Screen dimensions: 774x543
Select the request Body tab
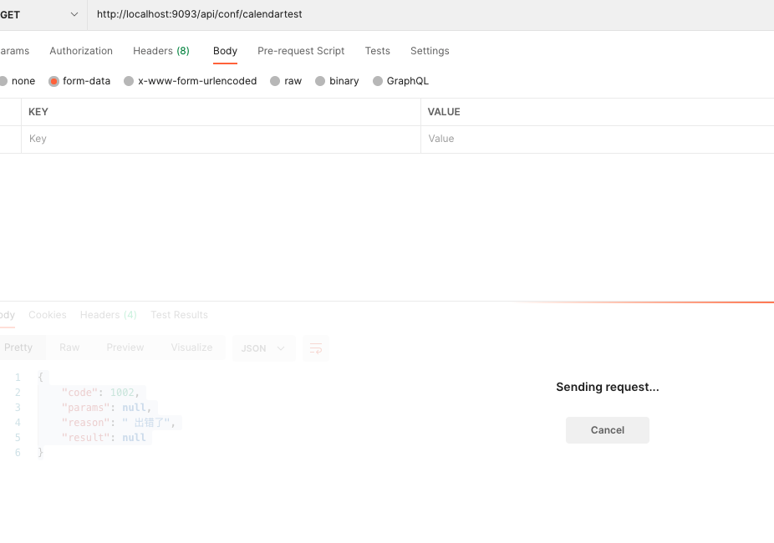225,51
